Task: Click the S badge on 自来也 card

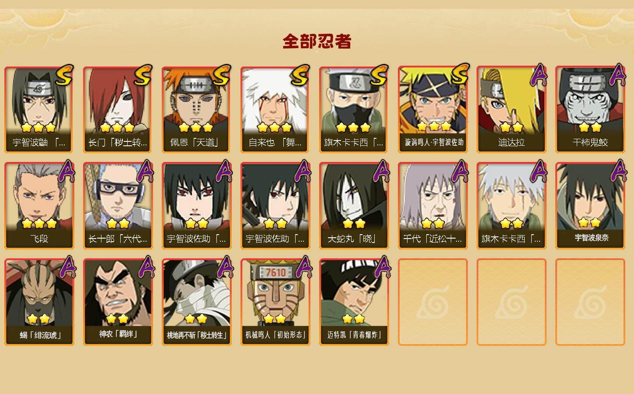Action: point(300,75)
